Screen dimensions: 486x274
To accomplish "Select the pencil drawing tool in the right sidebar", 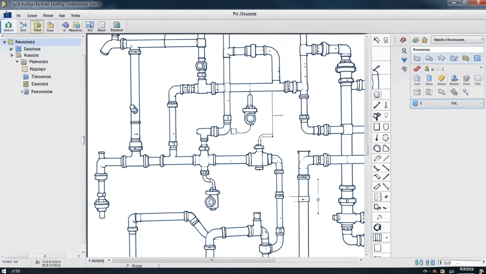I will (x=376, y=105).
